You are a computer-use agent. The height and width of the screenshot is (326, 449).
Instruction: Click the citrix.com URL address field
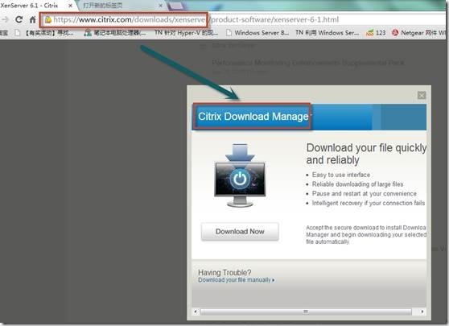pos(243,19)
